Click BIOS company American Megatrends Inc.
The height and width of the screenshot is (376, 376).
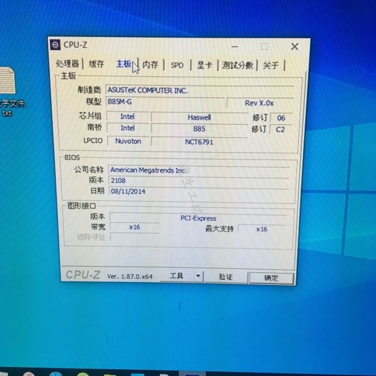[x=199, y=170]
